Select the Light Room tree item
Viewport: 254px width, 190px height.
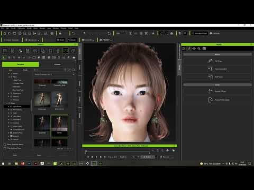17,107
